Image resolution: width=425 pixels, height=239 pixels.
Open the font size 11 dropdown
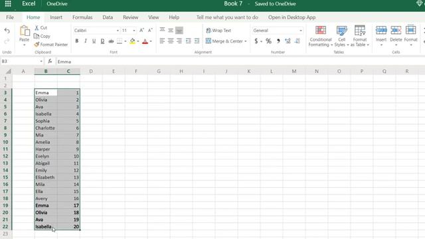pos(134,31)
